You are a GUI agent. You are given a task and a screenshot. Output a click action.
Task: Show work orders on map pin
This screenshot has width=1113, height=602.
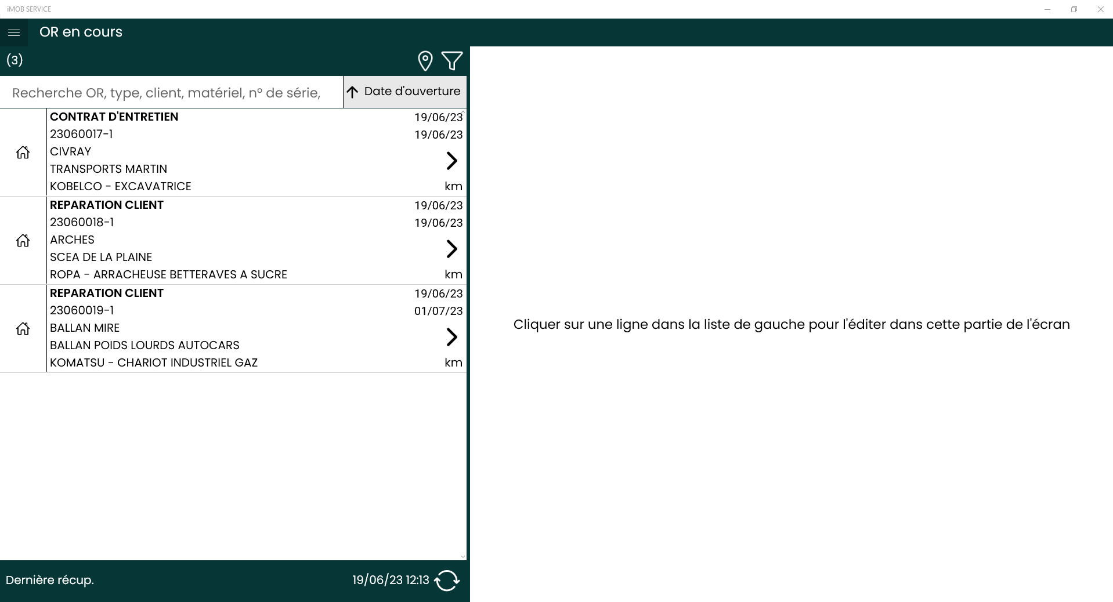(425, 61)
